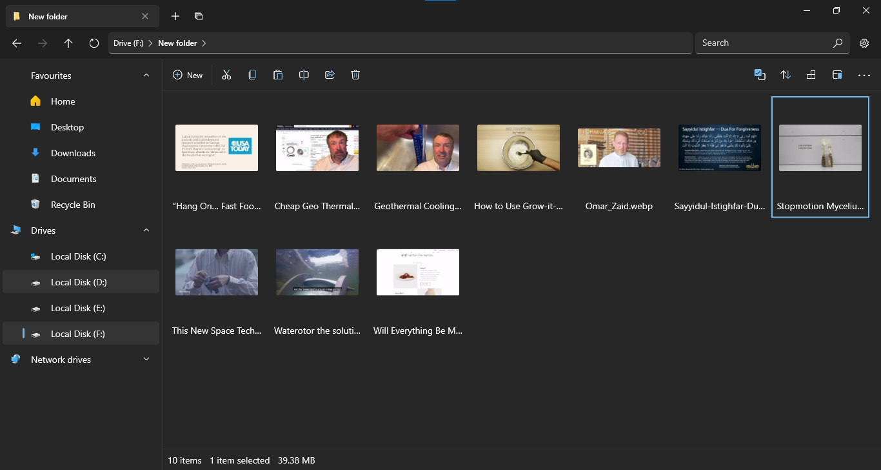Select the Cheap Geo Thermal file thumbnail

click(x=317, y=148)
